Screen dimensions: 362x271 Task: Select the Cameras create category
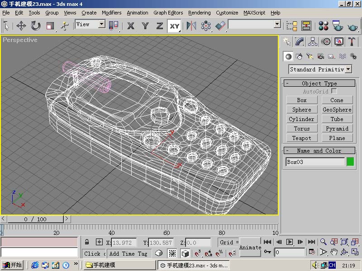tap(320, 56)
